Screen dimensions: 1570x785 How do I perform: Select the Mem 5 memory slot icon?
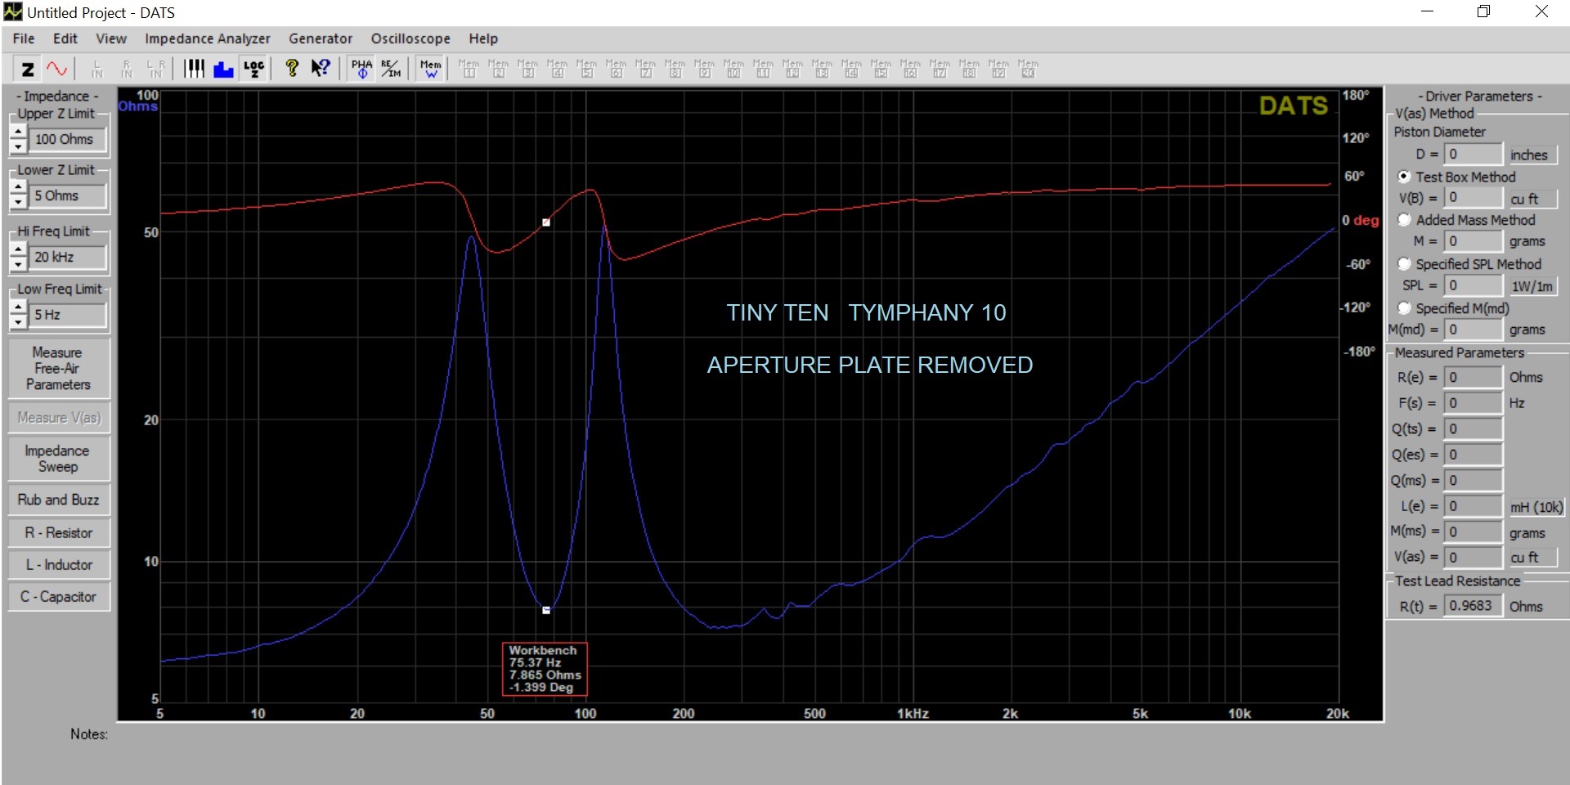click(x=587, y=69)
